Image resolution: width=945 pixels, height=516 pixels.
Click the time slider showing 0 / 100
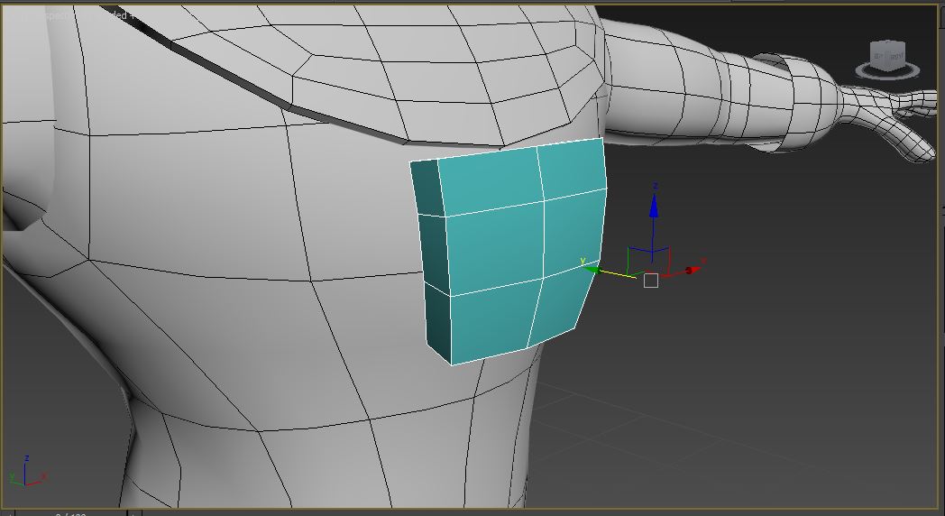(x=70, y=513)
